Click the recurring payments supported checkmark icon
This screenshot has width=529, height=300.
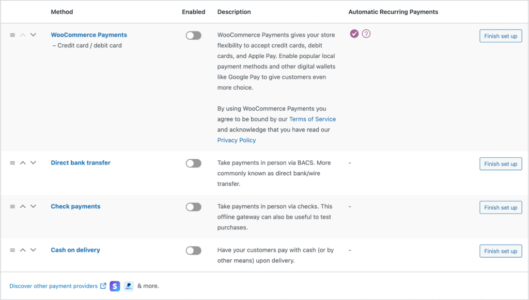tap(354, 34)
